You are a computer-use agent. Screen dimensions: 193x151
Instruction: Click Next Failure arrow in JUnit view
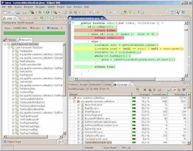tap(25, 18)
